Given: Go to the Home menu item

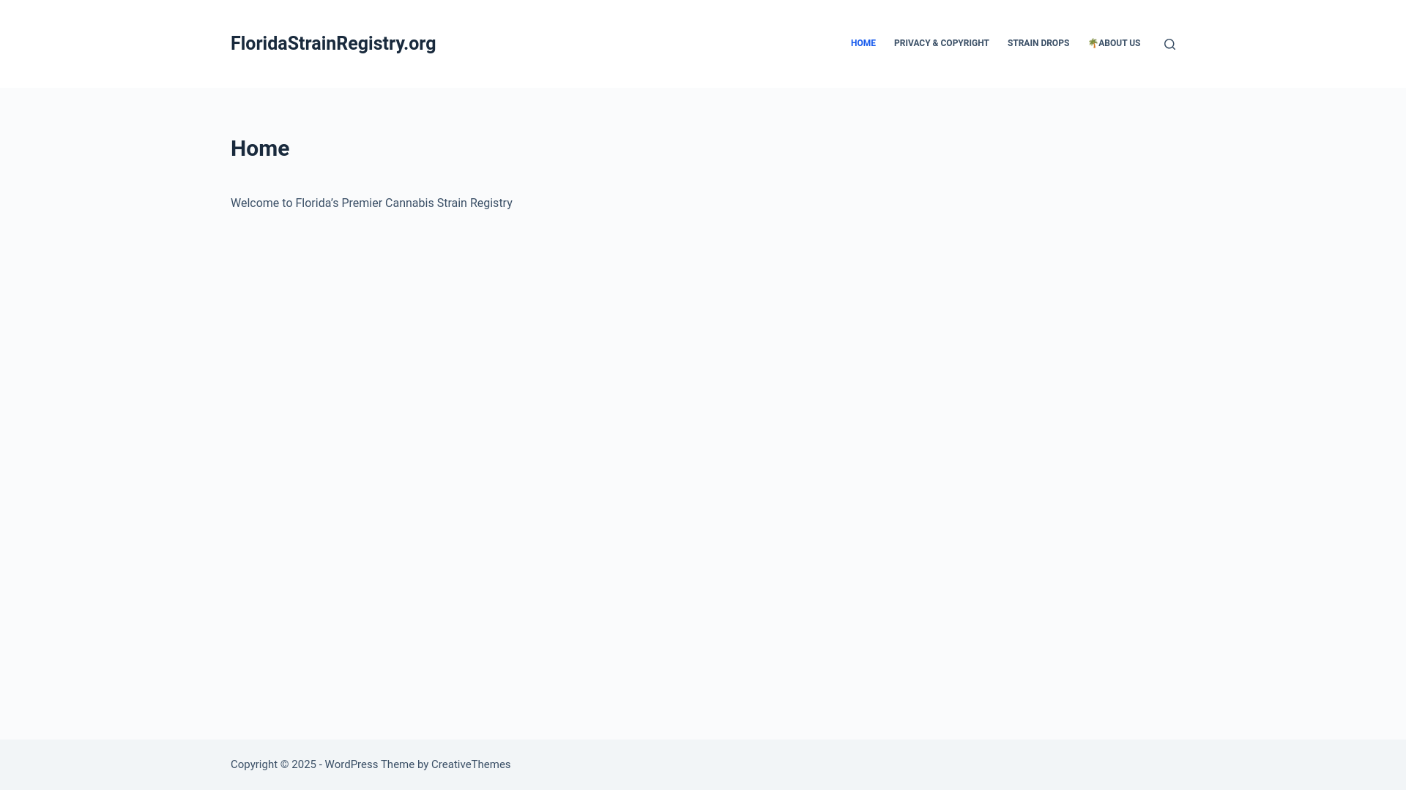Looking at the screenshot, I should point(863,43).
